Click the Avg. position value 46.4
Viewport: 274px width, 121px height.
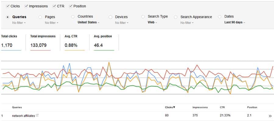[x=98, y=45]
